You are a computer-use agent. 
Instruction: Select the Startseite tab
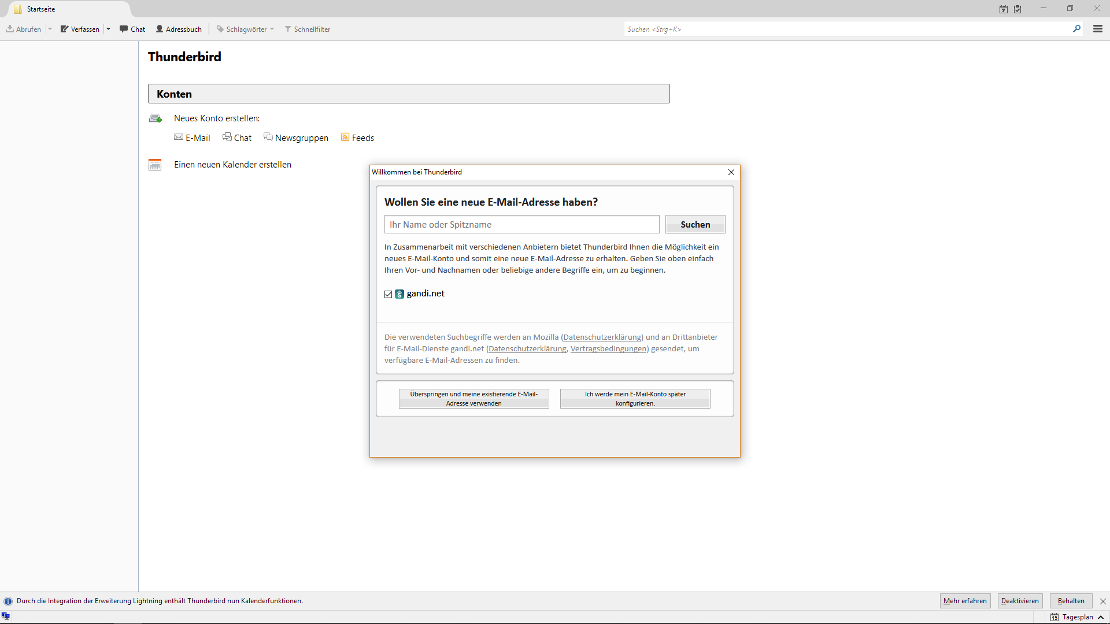[x=40, y=9]
